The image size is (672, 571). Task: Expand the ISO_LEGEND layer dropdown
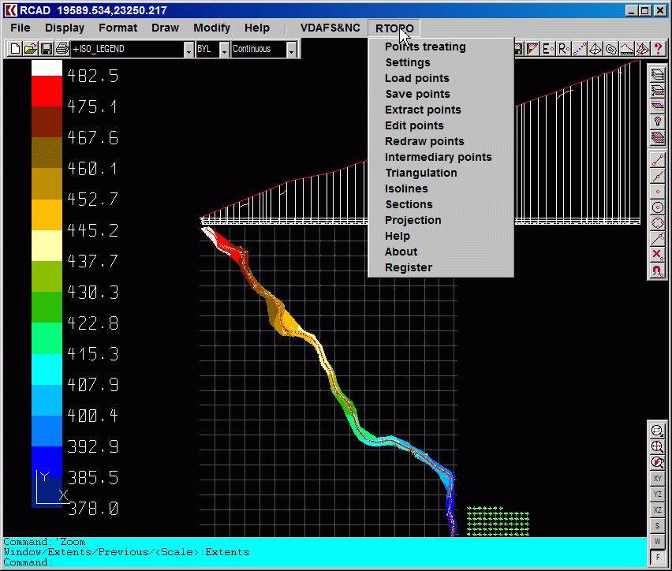pyautogui.click(x=189, y=50)
